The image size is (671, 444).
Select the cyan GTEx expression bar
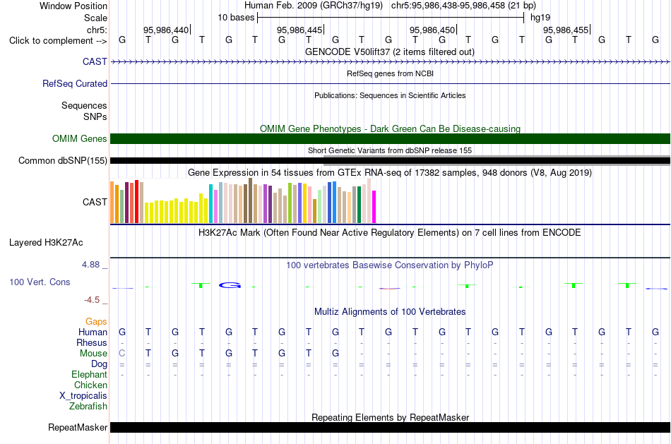click(x=210, y=203)
